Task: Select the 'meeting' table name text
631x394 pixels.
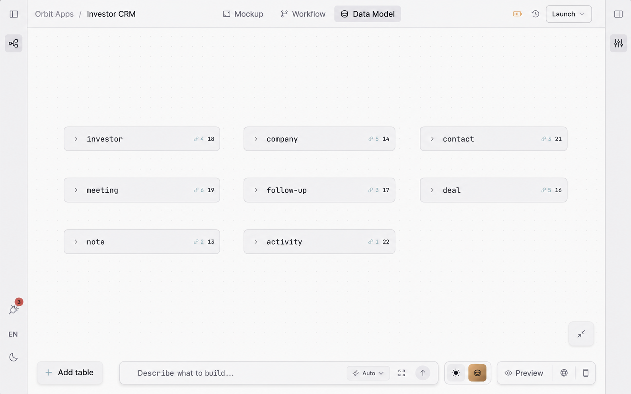Action: click(102, 190)
